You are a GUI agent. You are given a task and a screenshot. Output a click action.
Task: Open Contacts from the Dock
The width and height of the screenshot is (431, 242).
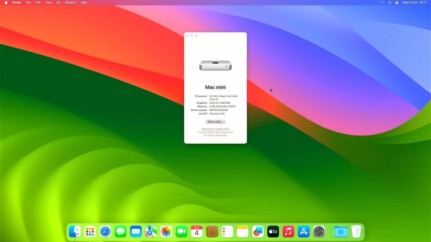coord(212,231)
